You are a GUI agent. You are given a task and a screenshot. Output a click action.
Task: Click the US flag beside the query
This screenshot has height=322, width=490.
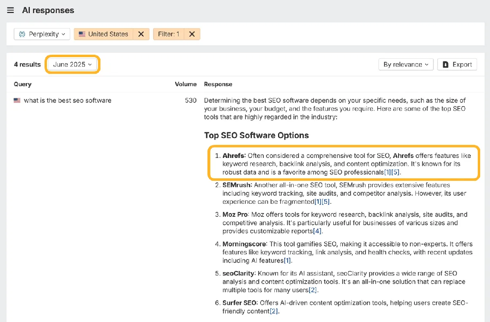[17, 100]
